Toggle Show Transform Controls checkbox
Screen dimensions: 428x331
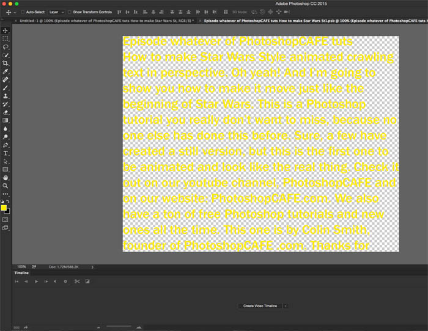[69, 12]
